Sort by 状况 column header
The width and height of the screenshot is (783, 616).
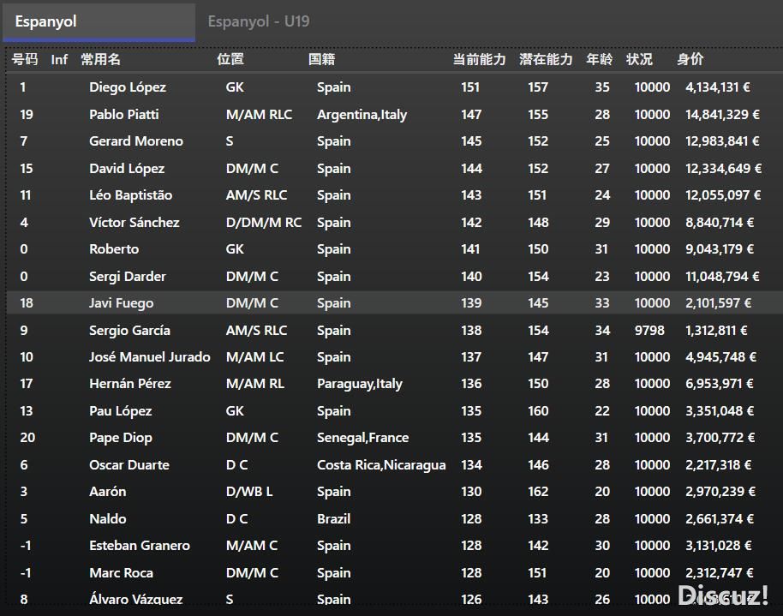pyautogui.click(x=639, y=59)
